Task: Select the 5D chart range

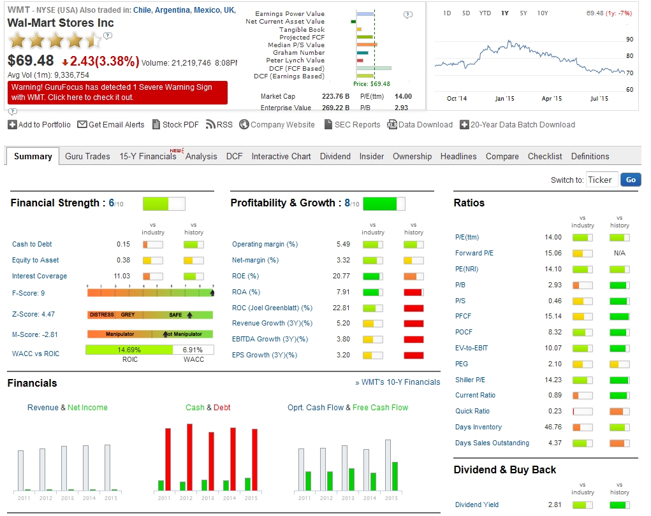Action: coord(466,13)
